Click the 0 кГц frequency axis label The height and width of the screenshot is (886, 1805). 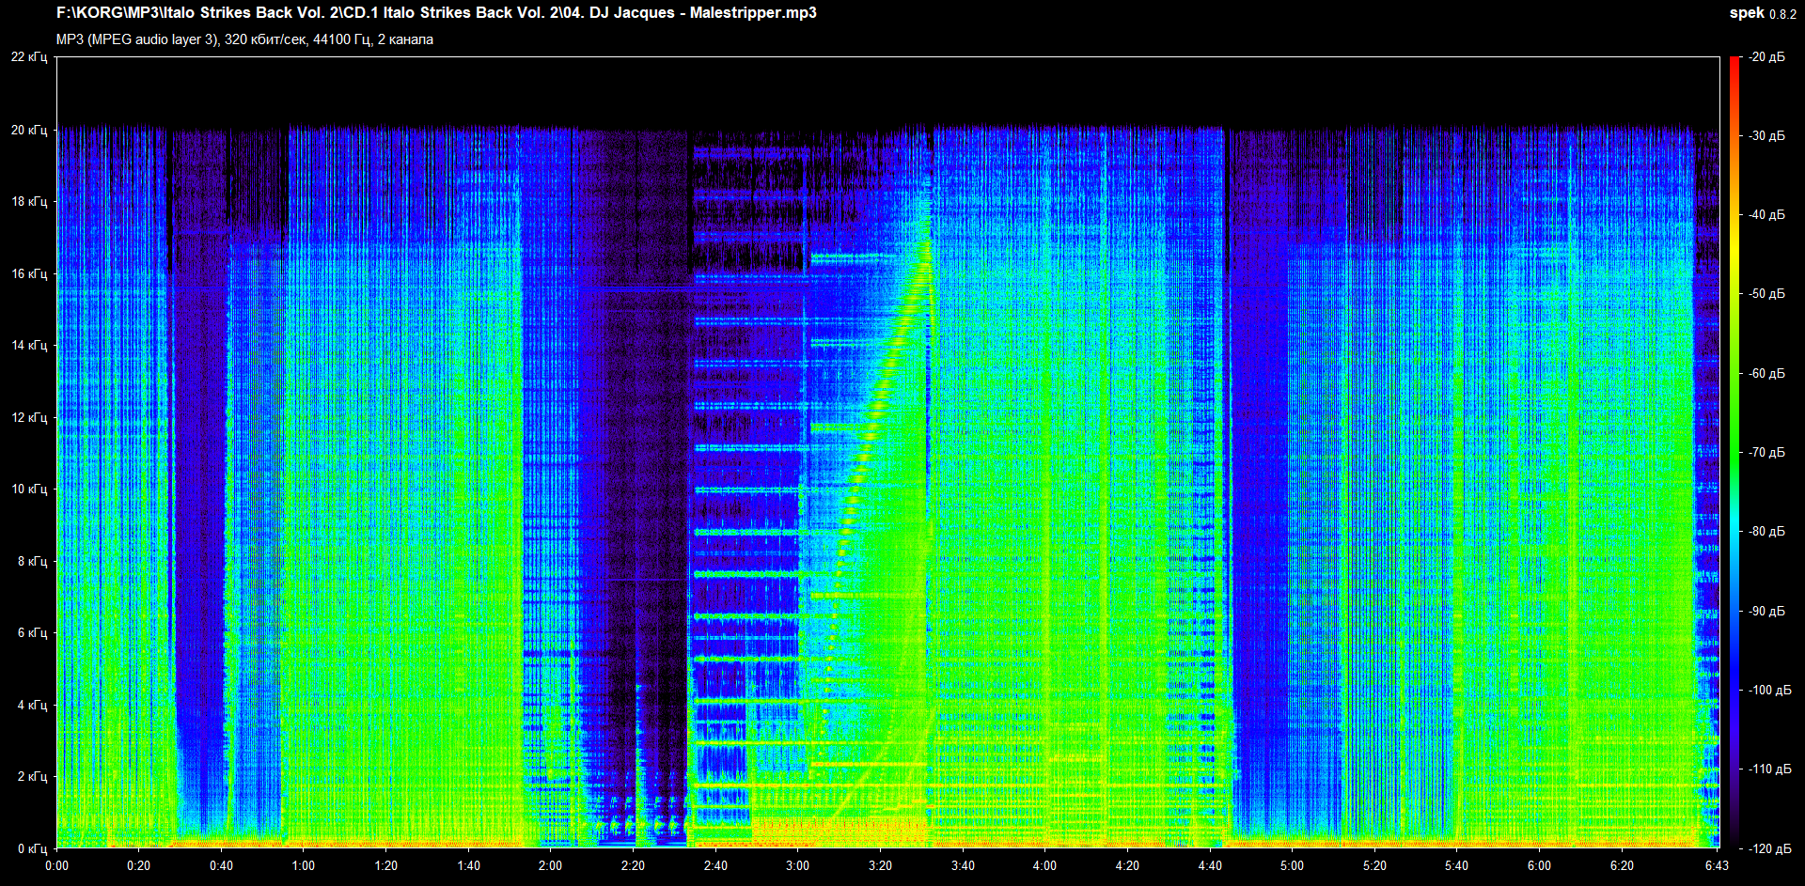click(32, 848)
